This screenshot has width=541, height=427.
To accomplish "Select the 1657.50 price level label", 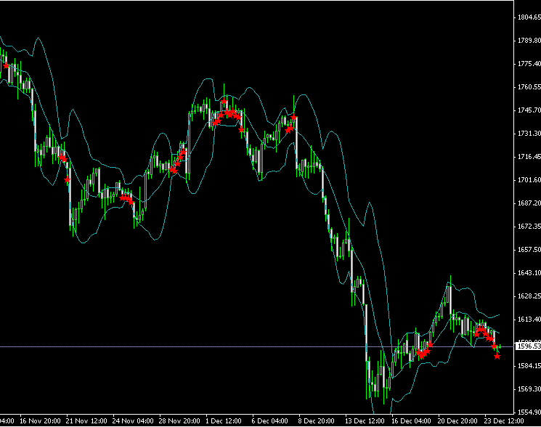I will coord(529,250).
